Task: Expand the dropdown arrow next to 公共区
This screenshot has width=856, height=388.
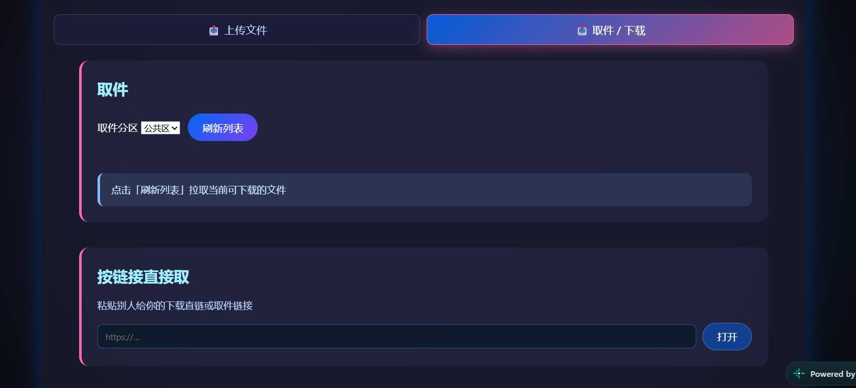Action: click(175, 128)
